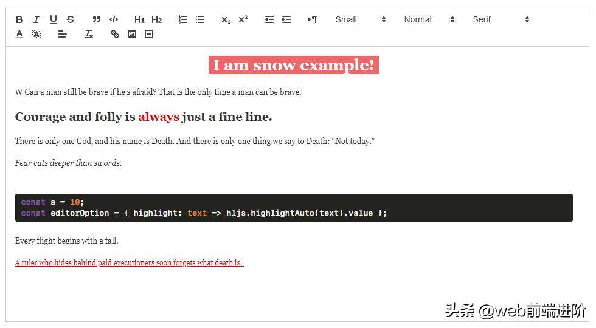
Task: Insert an image
Action: 132,34
